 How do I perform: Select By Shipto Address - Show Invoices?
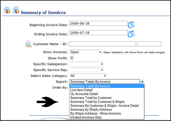pyautogui.click(x=95, y=113)
